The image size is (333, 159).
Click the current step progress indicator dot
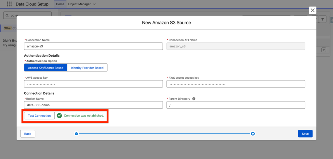pyautogui.click(x=253, y=134)
